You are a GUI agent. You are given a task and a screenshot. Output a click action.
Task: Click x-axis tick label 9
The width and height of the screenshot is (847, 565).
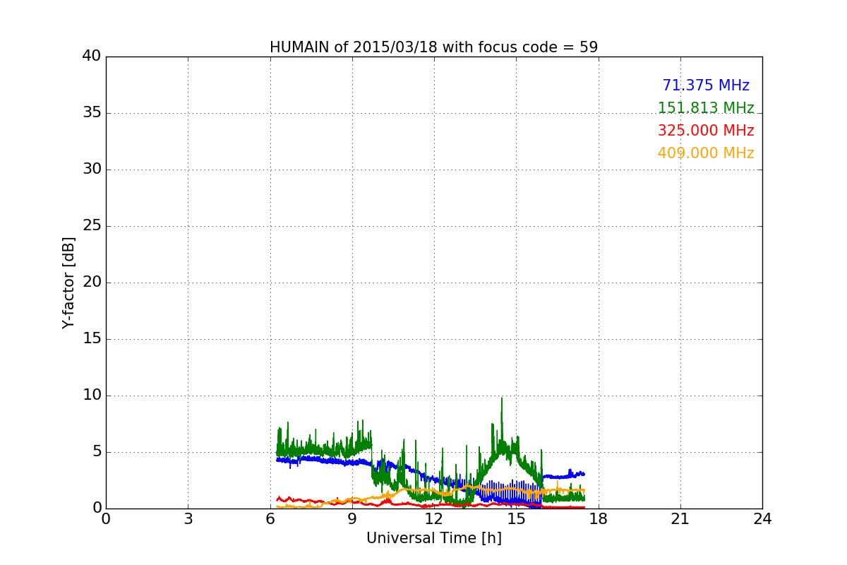[352, 518]
